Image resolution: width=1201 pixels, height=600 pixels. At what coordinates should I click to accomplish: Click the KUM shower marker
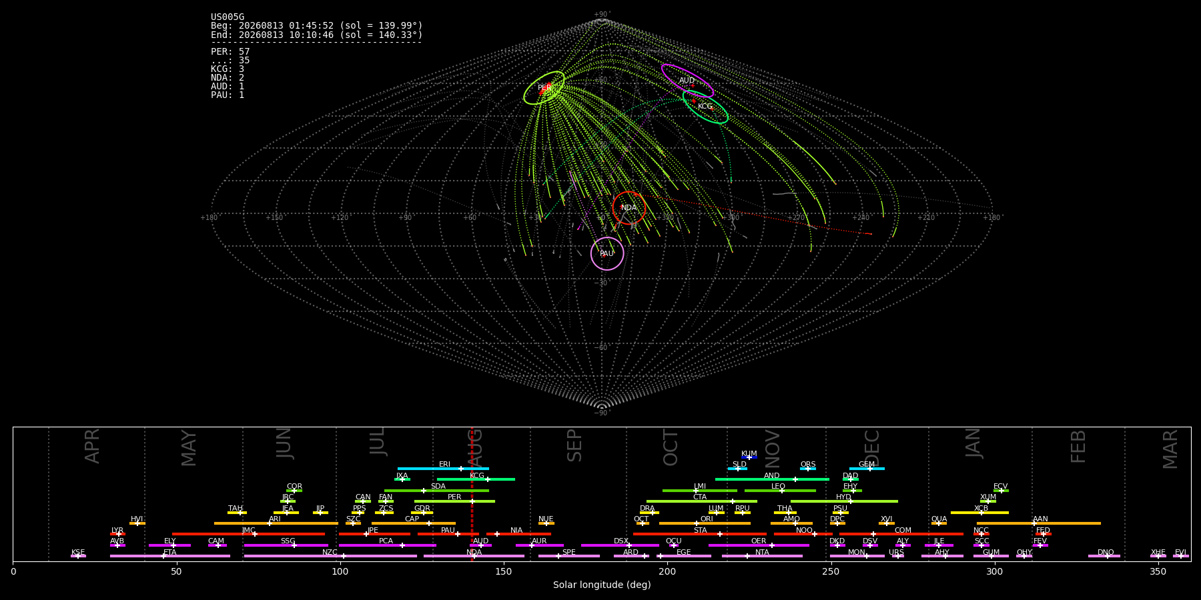[x=749, y=457]
